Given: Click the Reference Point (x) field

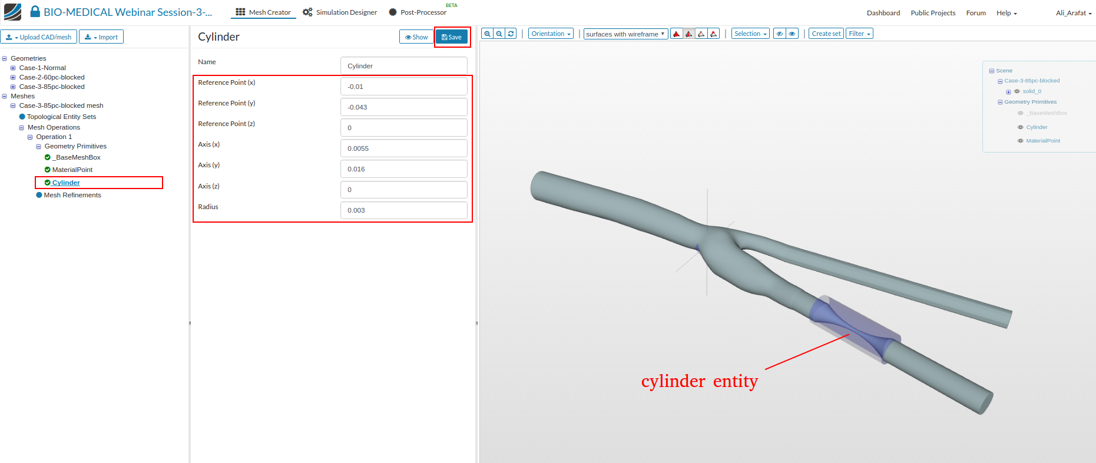Looking at the screenshot, I should (x=404, y=87).
